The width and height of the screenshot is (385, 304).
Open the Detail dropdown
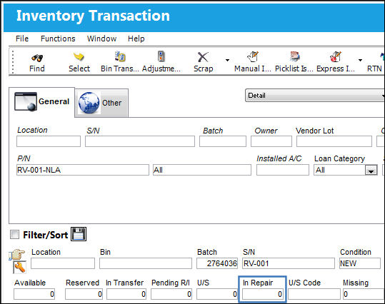point(315,96)
